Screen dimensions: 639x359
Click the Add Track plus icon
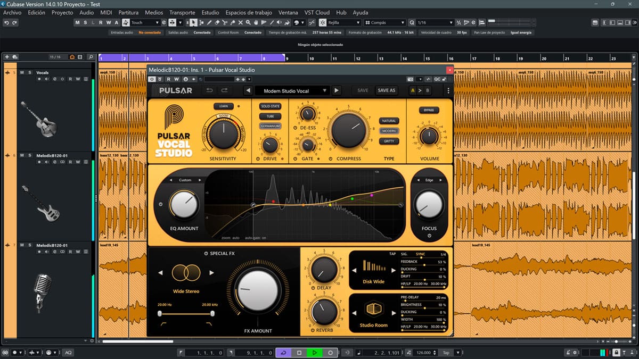7,57
